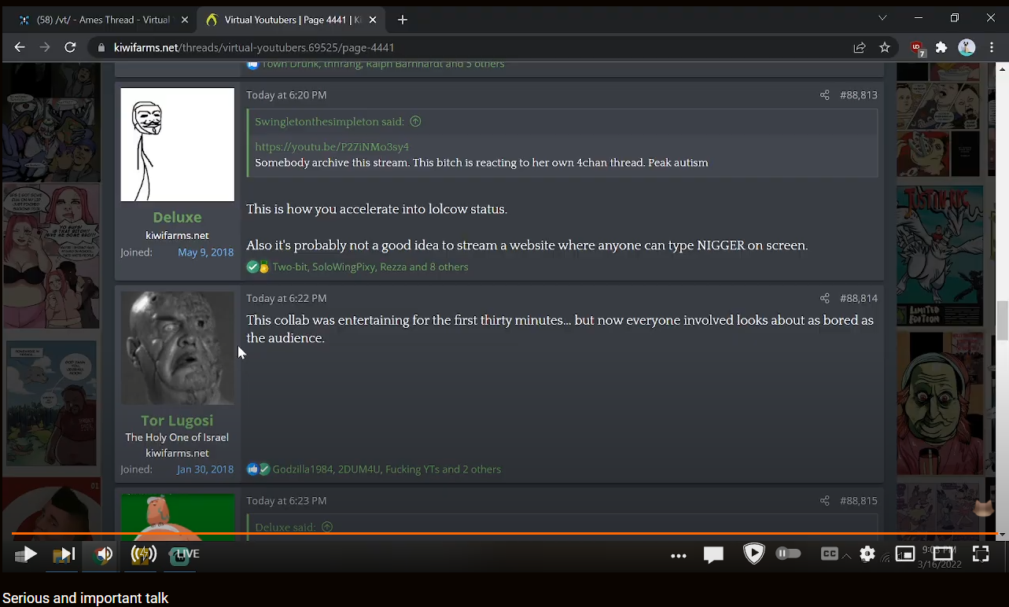Seek along the orange video progress bar
The width and height of the screenshot is (1009, 607).
[x=504, y=534]
